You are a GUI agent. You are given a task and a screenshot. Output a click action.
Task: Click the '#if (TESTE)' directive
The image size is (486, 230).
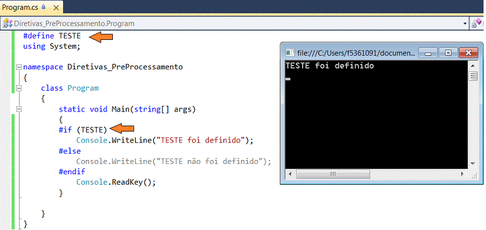click(83, 129)
